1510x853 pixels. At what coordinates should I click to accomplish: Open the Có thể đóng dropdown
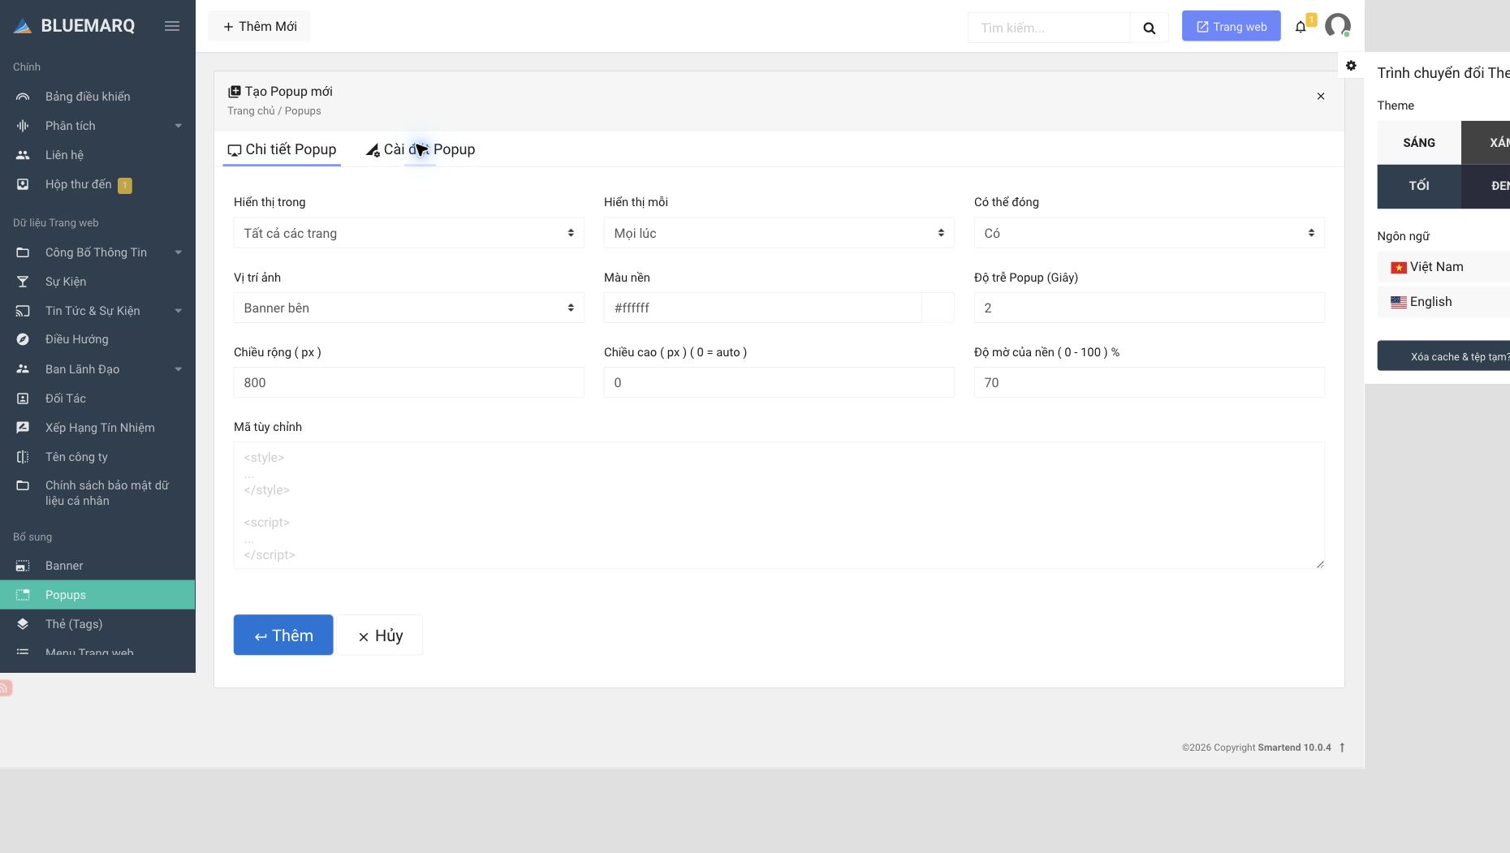tap(1150, 233)
